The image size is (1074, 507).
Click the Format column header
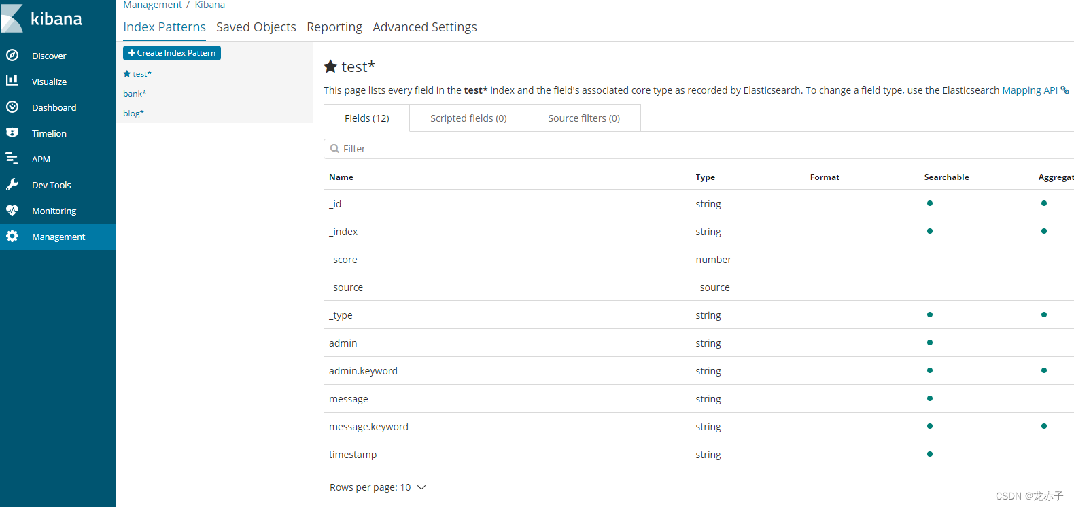pos(825,177)
